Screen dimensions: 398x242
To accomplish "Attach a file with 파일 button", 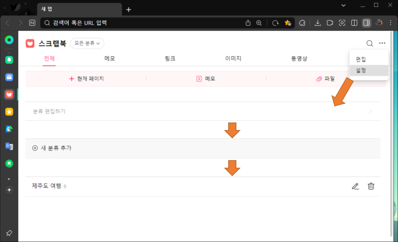I will point(325,79).
